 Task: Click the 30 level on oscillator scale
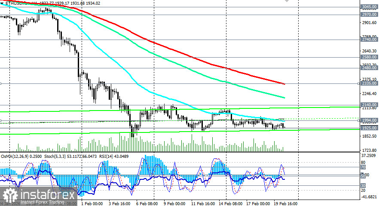tap(363, 185)
